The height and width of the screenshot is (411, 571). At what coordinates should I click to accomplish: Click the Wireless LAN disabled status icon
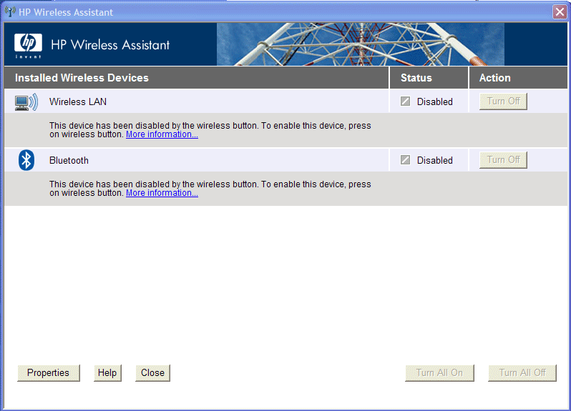pos(405,101)
